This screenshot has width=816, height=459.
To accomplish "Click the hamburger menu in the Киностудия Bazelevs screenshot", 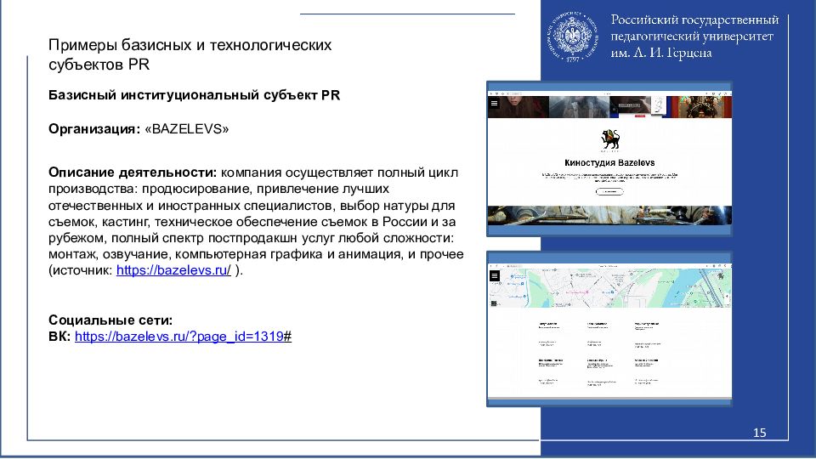I will [x=495, y=104].
